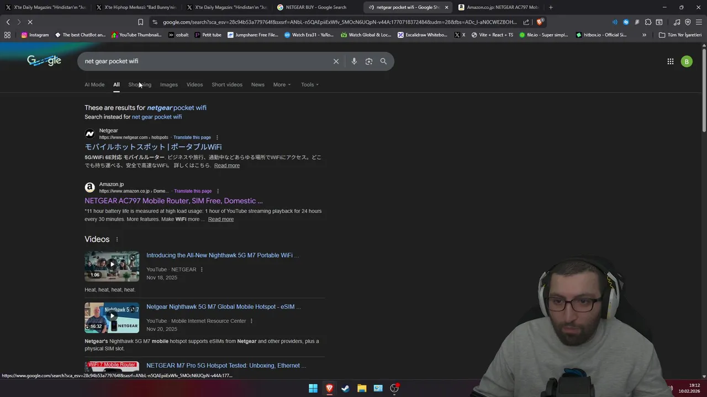Open NETGEAR M7 Pro 5G Hotspot Tested link
Image resolution: width=707 pixels, height=397 pixels.
coord(226,366)
